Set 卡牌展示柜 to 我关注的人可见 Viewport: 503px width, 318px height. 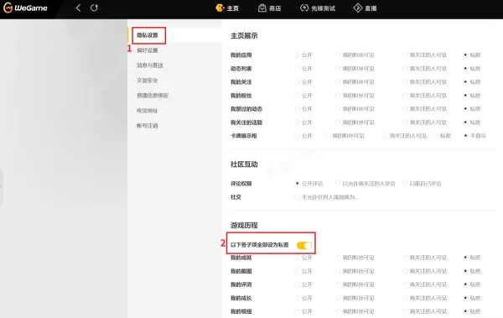pos(385,136)
